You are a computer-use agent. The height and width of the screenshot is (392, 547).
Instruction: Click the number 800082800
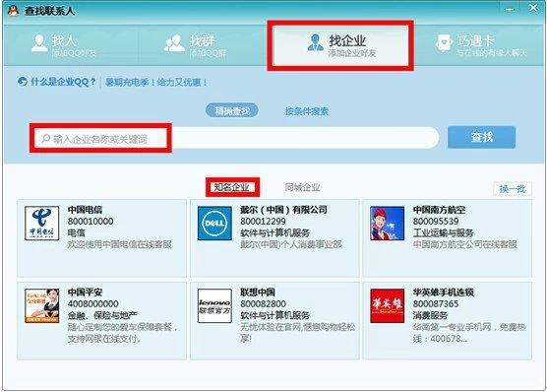click(x=263, y=303)
